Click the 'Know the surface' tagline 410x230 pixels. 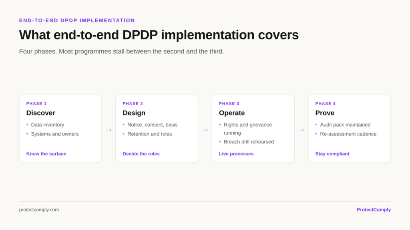pyautogui.click(x=46, y=154)
